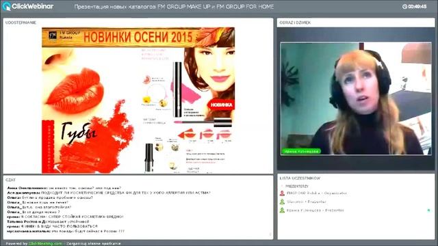Click Анна's first chat message
This screenshot has width=438, height=246.
(64, 188)
